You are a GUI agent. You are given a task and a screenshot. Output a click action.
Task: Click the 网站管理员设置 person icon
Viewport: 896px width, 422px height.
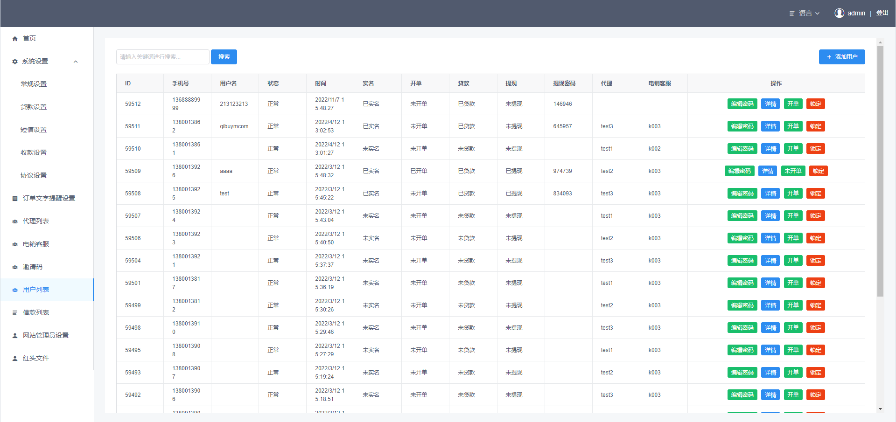15,336
